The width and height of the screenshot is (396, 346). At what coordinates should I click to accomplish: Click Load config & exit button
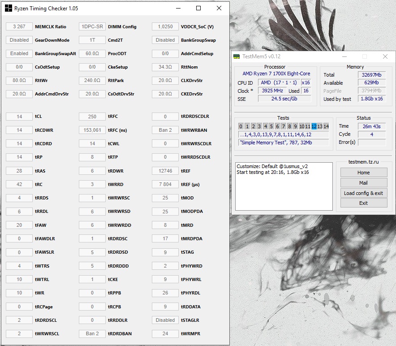(364, 193)
